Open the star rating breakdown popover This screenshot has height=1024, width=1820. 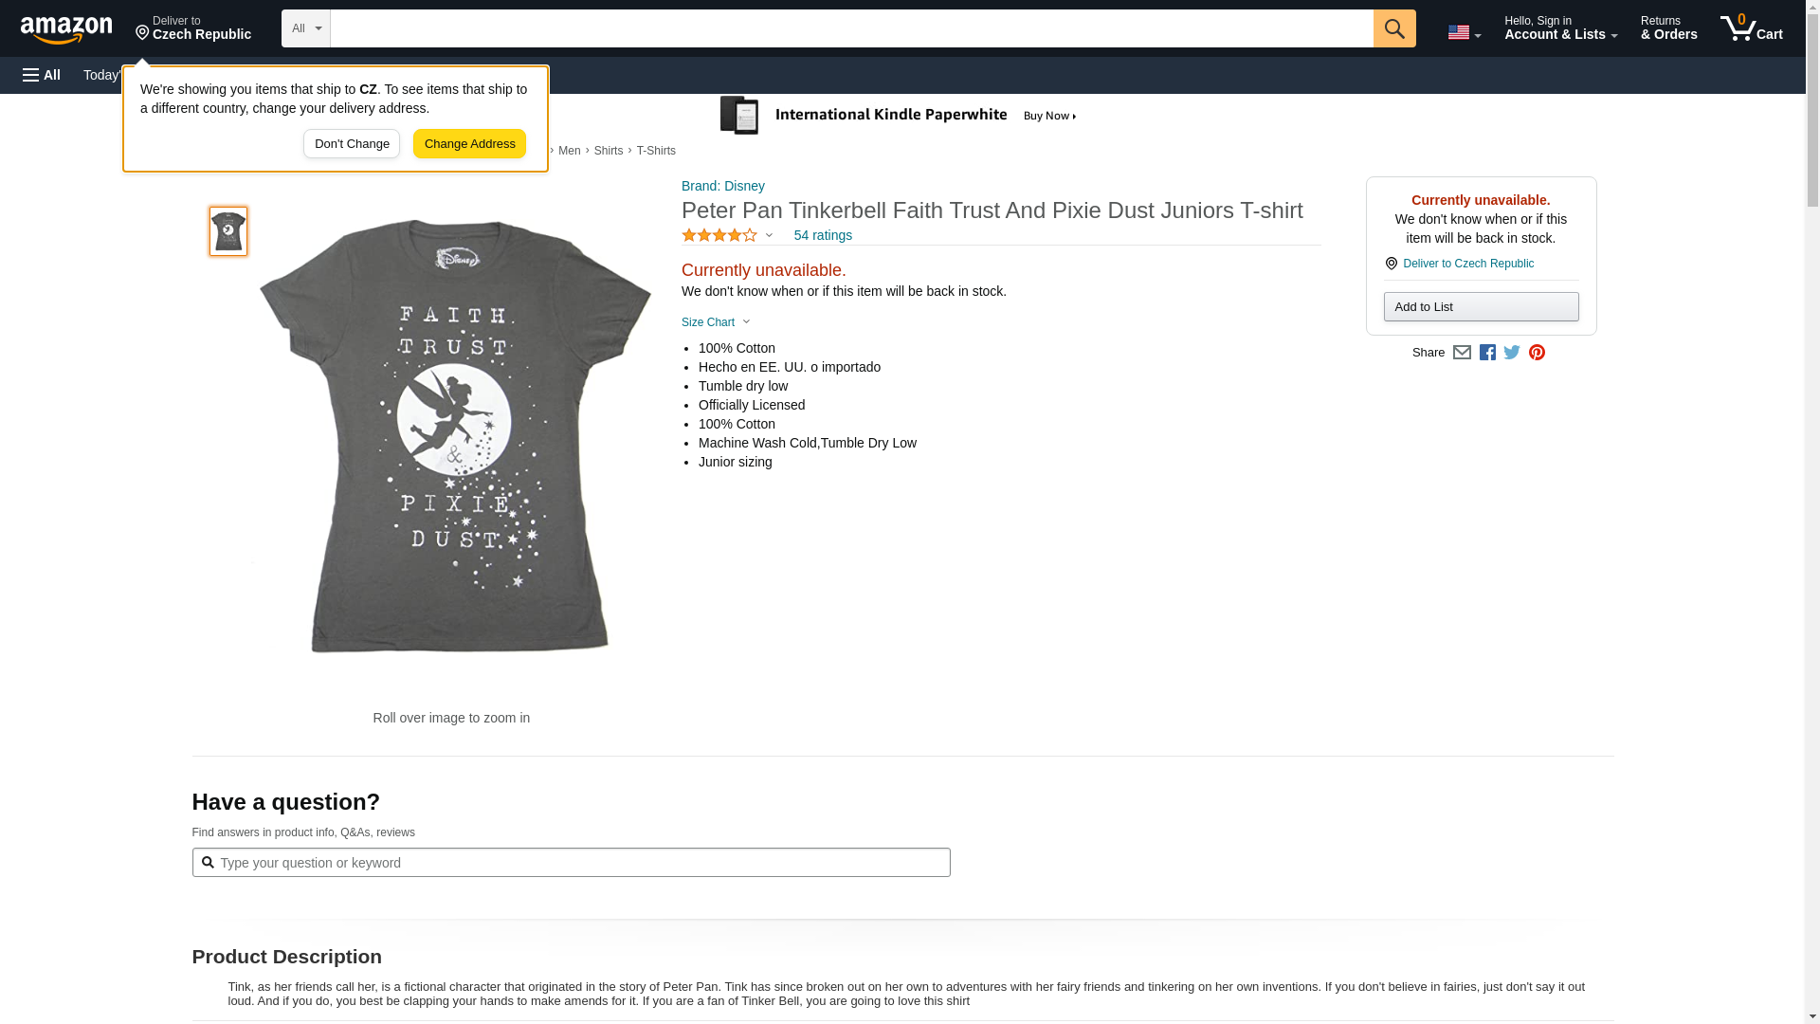pyautogui.click(x=727, y=235)
